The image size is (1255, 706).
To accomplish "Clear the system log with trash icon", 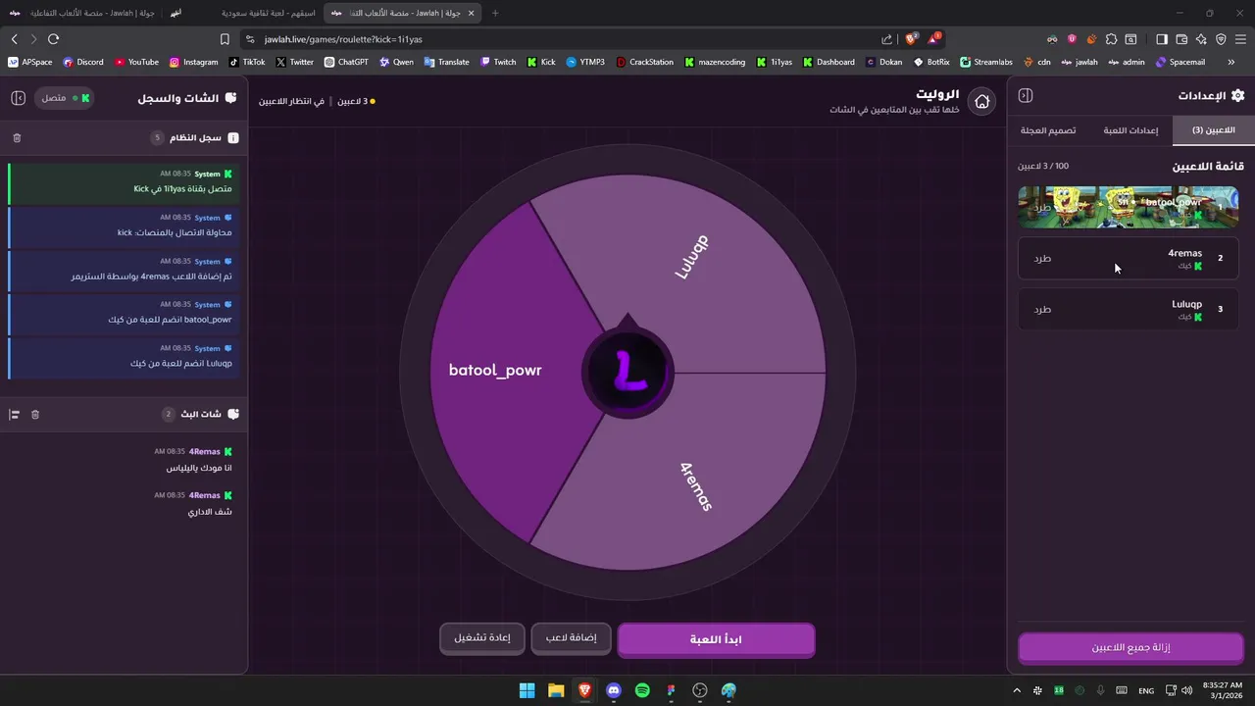I will (17, 138).
